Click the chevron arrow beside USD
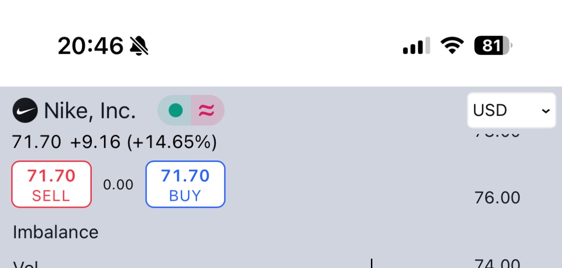Screen dimensions: 562x268 click(545, 111)
